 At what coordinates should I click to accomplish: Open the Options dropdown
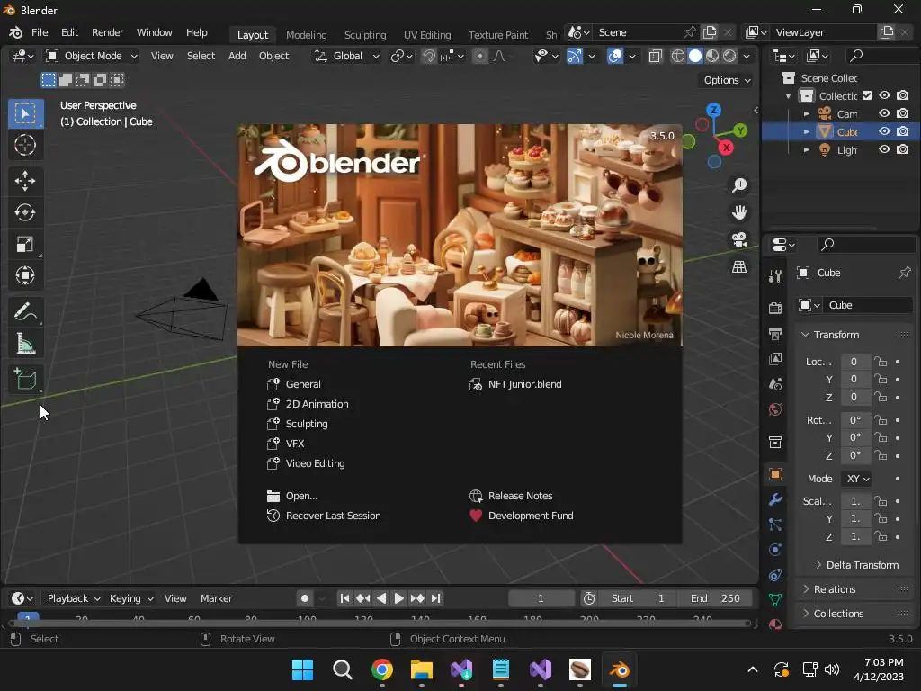[x=727, y=80]
